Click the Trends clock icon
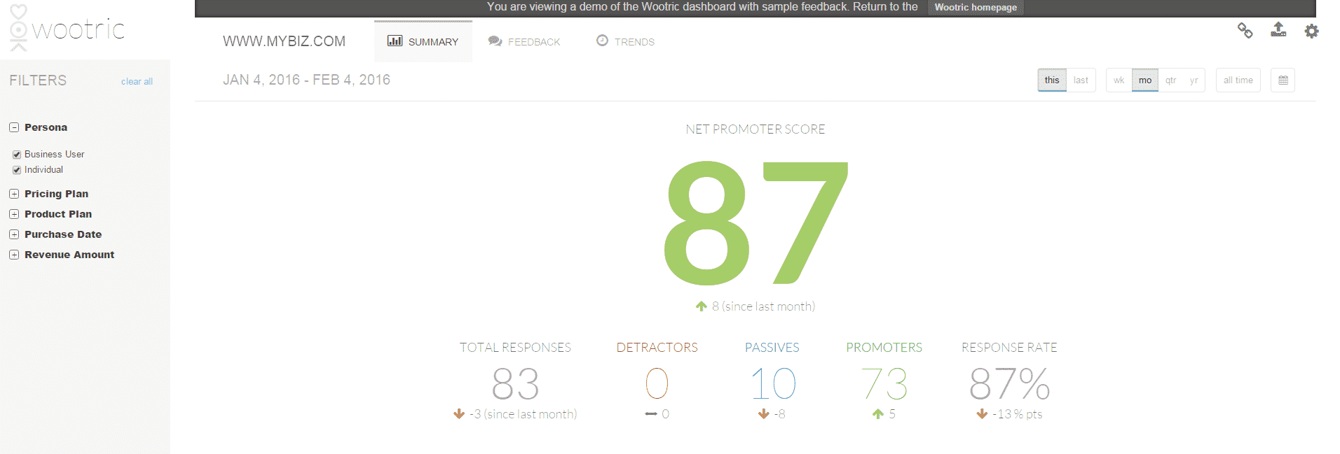This screenshot has width=1340, height=454. pos(602,41)
